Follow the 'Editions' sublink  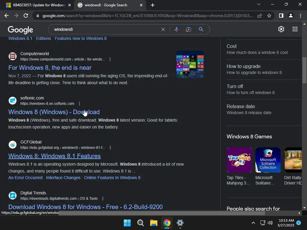click(43, 38)
